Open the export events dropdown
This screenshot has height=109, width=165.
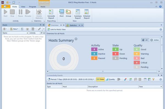coord(119,79)
